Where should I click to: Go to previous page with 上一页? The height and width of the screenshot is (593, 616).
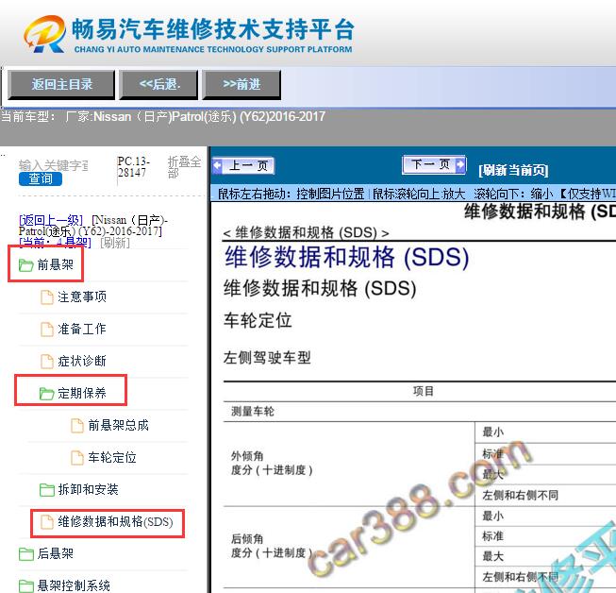[x=243, y=166]
